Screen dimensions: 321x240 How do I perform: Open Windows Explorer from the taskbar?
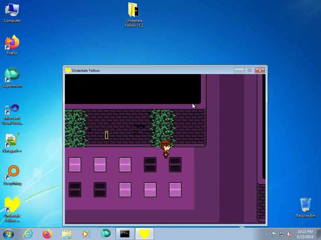click(67, 234)
